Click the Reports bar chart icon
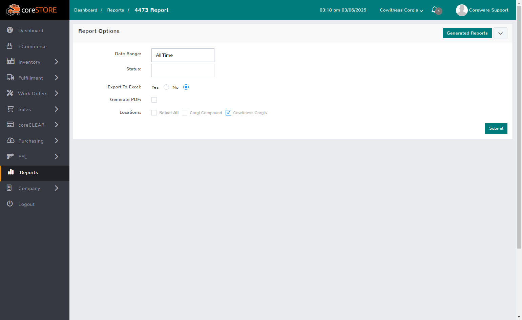Viewport: 522px width, 320px height. tap(11, 172)
